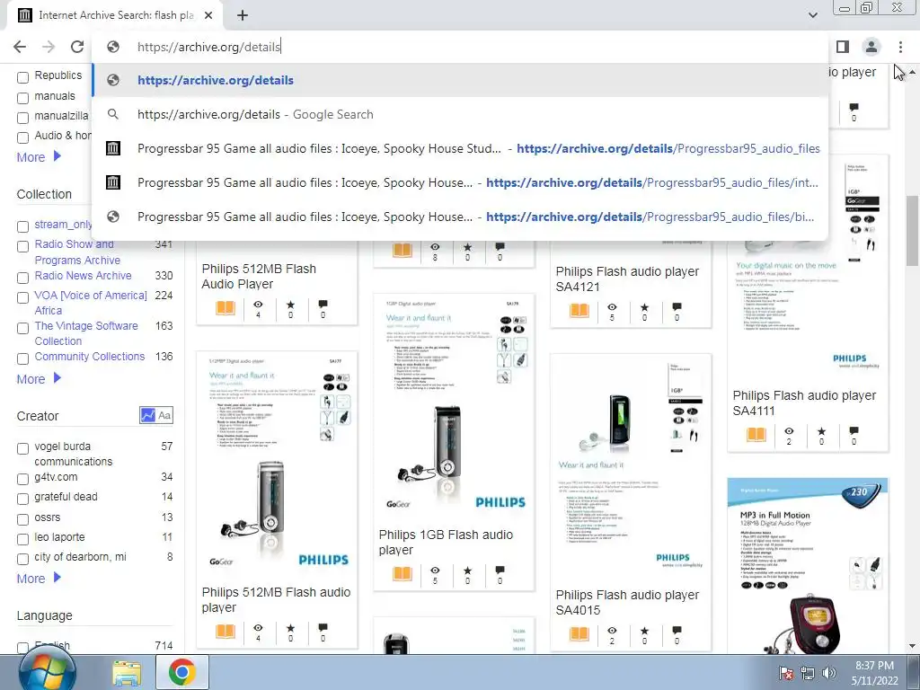Open Radio Show and Programs Archive link
The width and height of the screenshot is (920, 690).
click(x=77, y=252)
